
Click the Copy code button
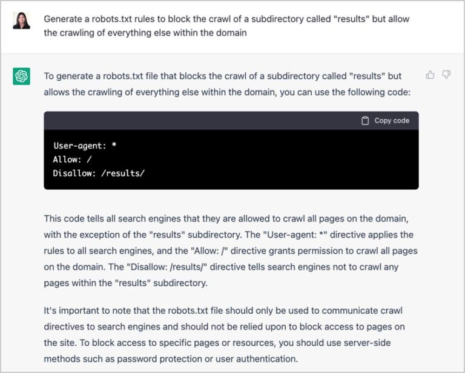386,121
